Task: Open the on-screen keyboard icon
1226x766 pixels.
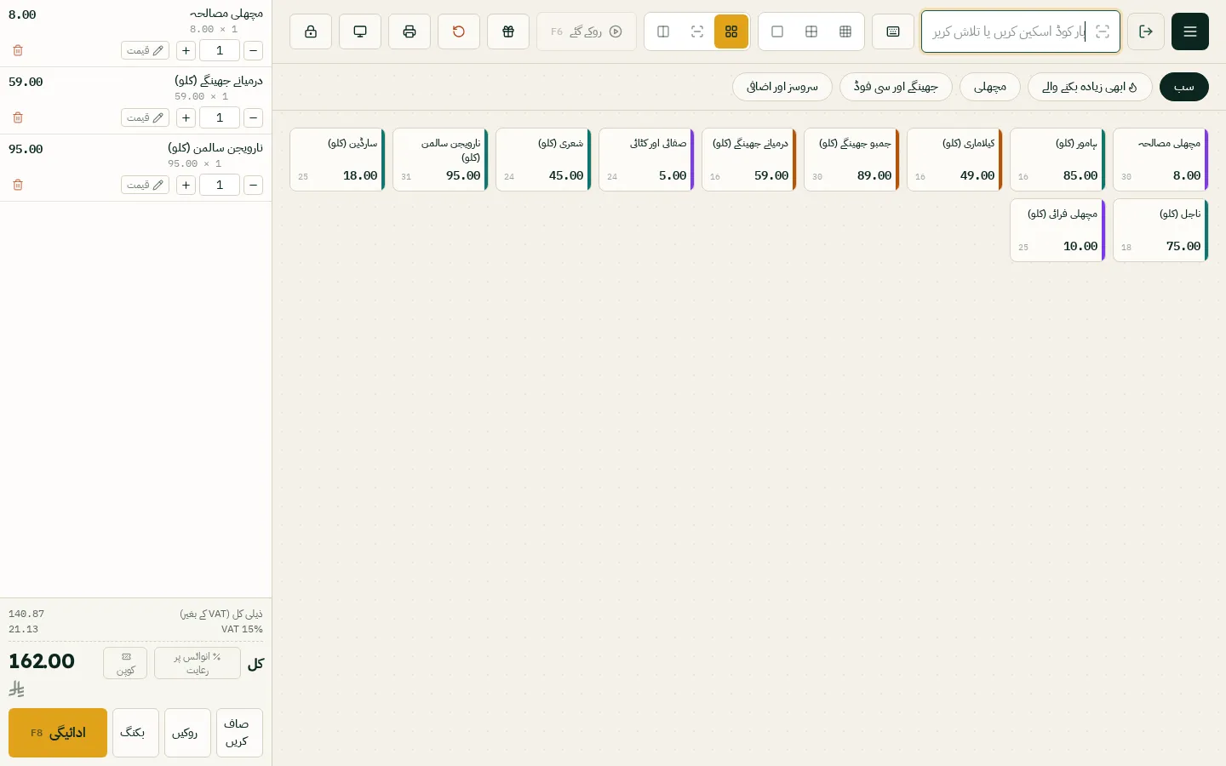Action: click(893, 31)
